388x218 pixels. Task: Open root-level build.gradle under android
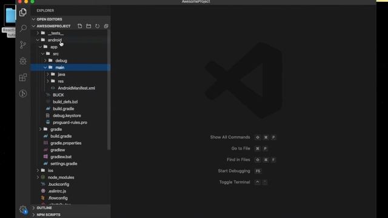[61, 136]
